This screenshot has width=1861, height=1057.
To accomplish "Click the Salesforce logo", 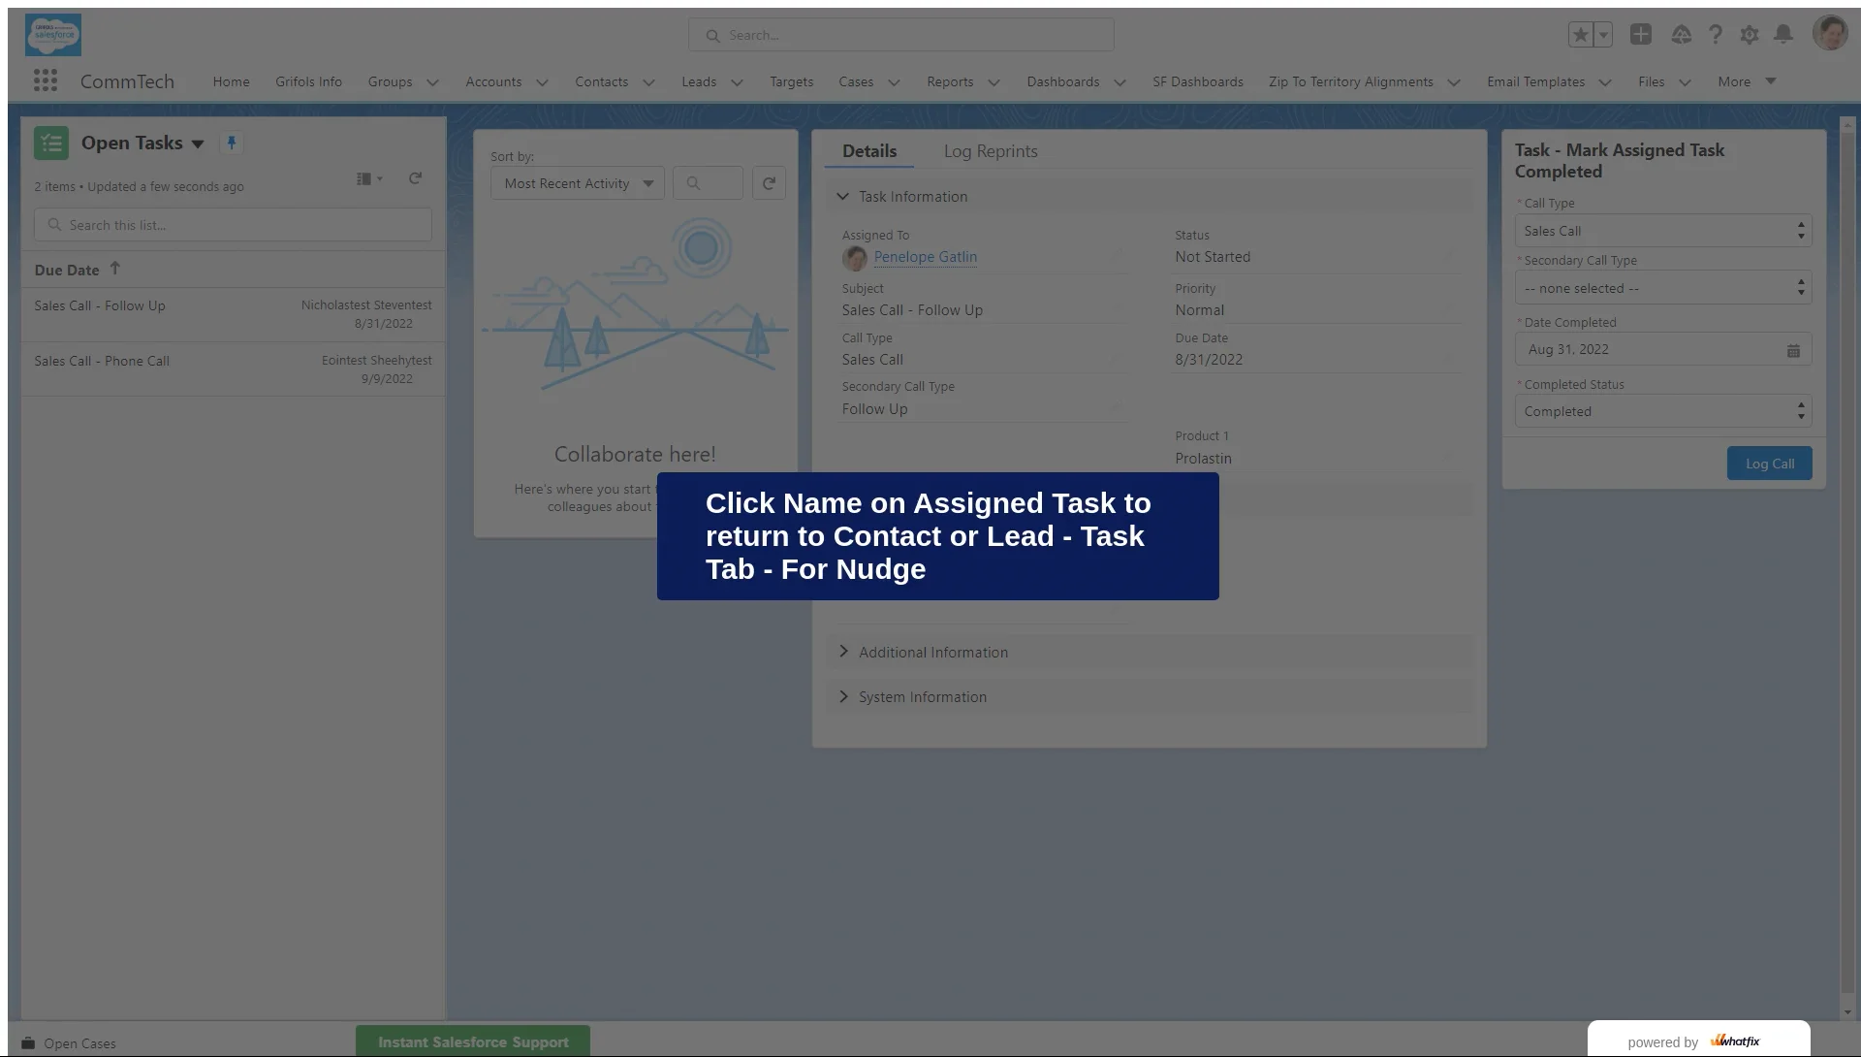I will pyautogui.click(x=53, y=35).
